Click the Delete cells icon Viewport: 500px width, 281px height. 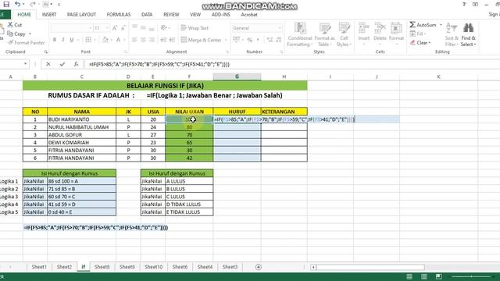click(380, 28)
